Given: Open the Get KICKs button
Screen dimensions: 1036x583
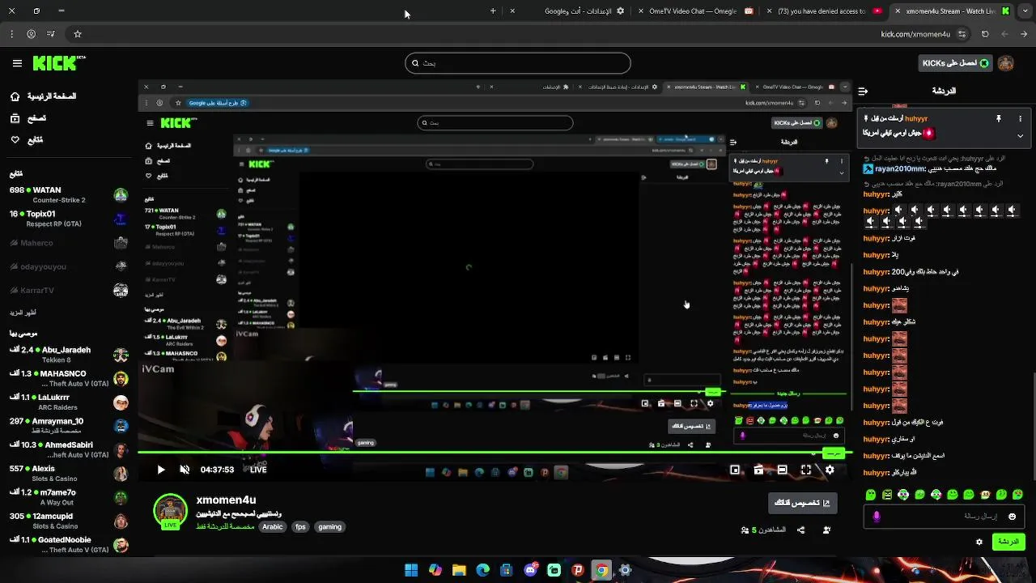Looking at the screenshot, I should click(955, 63).
